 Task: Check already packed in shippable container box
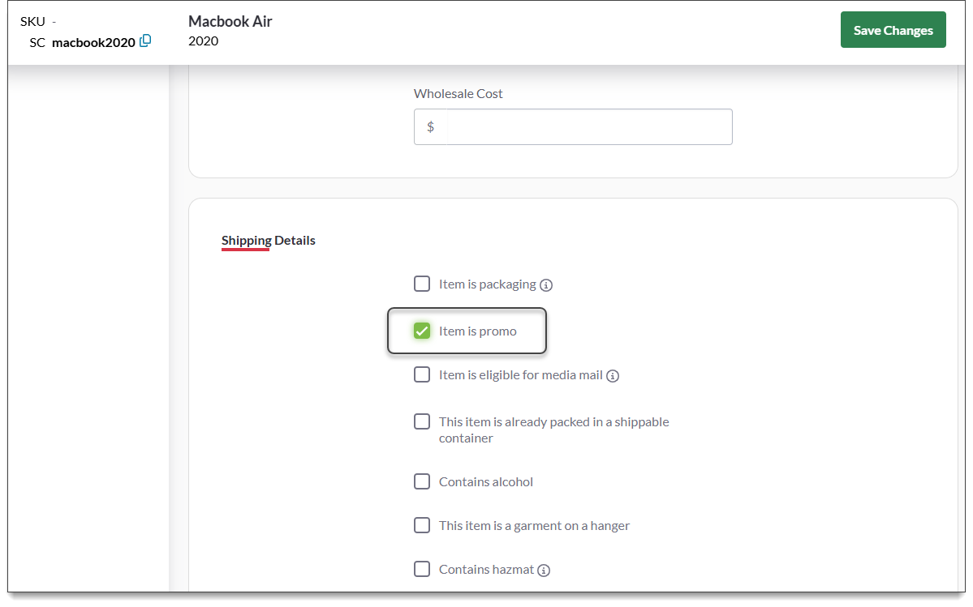click(x=422, y=421)
